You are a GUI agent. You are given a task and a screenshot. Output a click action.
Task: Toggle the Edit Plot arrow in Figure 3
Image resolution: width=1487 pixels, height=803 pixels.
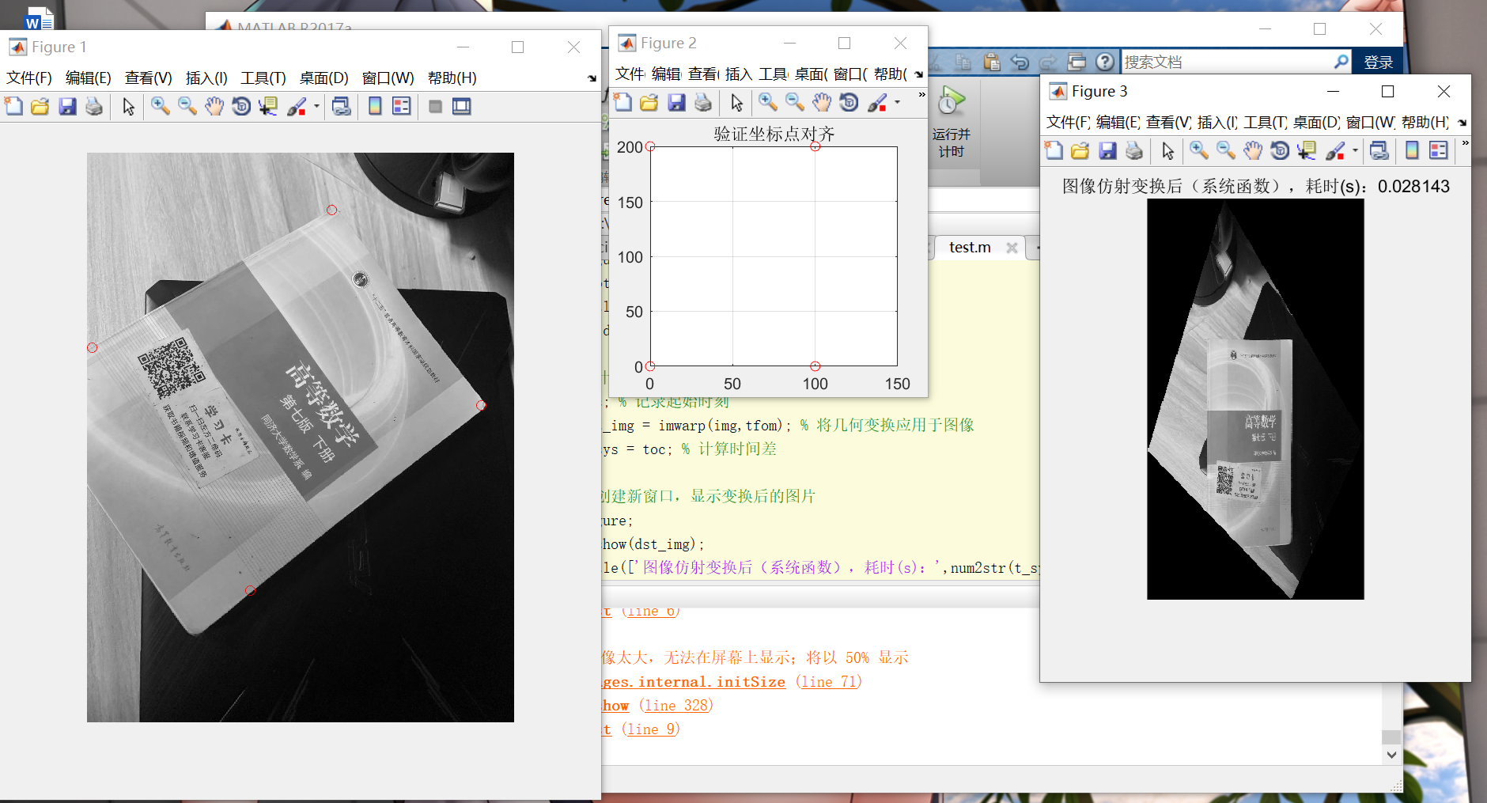pyautogui.click(x=1167, y=150)
